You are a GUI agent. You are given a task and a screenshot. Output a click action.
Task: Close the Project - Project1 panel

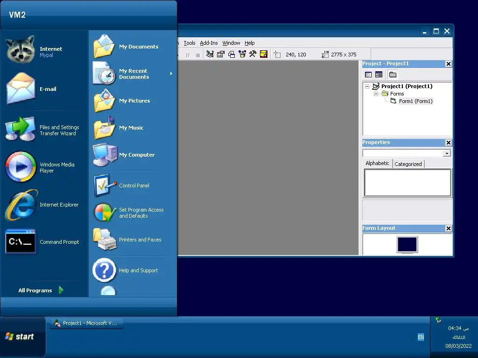tap(449, 63)
